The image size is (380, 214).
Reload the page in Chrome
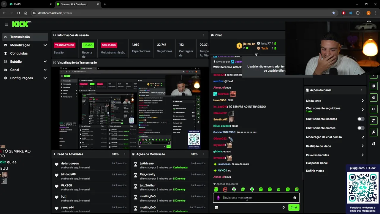coord(18,13)
